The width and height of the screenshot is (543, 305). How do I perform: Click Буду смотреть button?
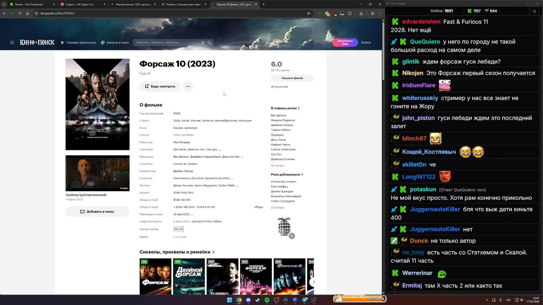point(160,86)
